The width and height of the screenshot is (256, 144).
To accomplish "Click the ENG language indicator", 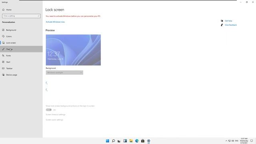I will tap(236, 141).
